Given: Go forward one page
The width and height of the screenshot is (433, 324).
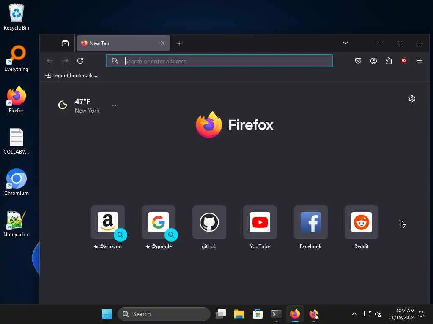Looking at the screenshot, I should click(x=65, y=61).
